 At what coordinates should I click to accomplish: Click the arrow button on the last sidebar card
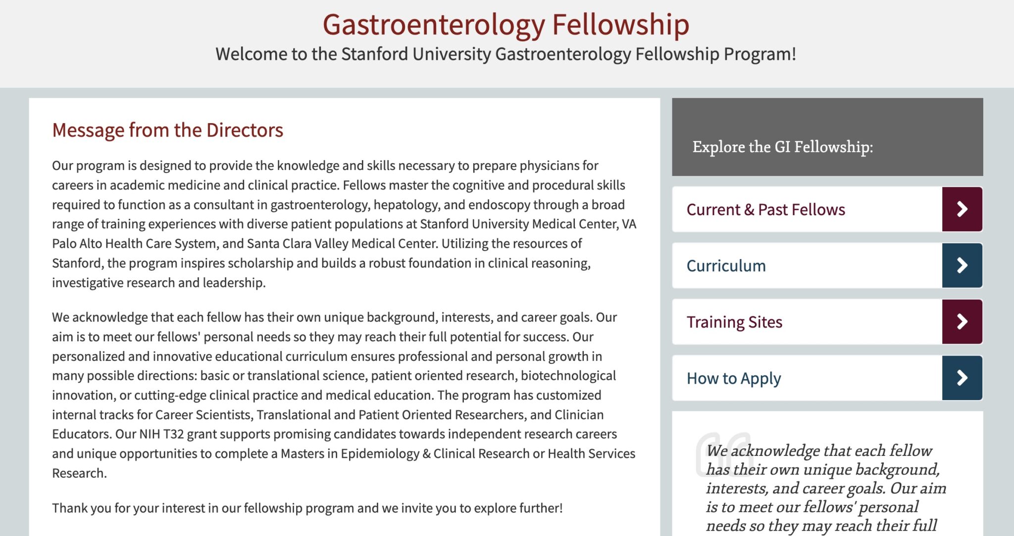961,378
